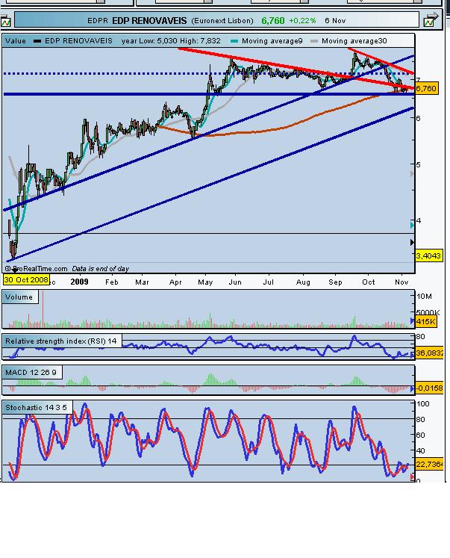Click the yellow 22,7364 Stochastic value label

tap(429, 464)
